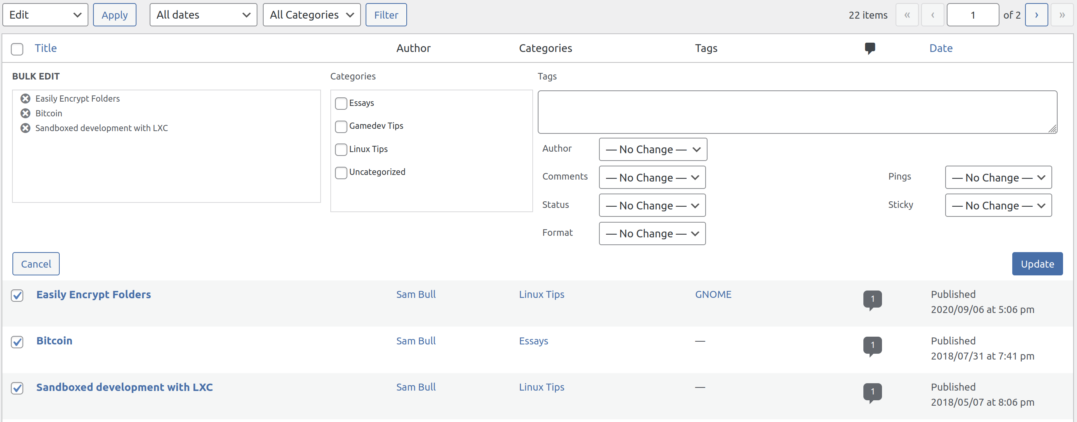Cancel the bulk edit
The width and height of the screenshot is (1077, 422).
36,263
